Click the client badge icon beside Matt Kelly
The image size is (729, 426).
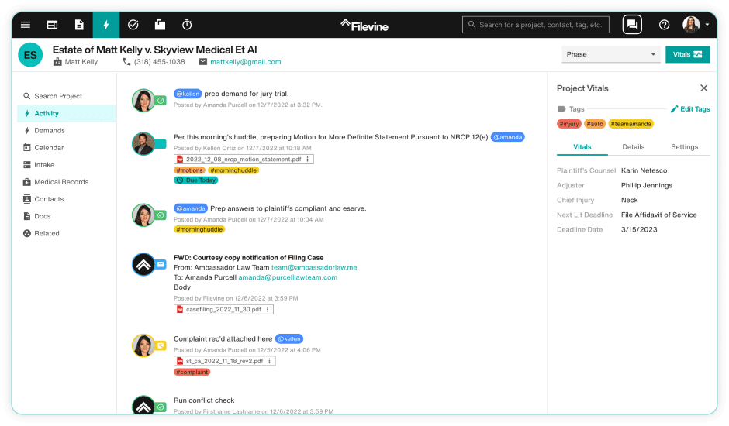pos(57,62)
